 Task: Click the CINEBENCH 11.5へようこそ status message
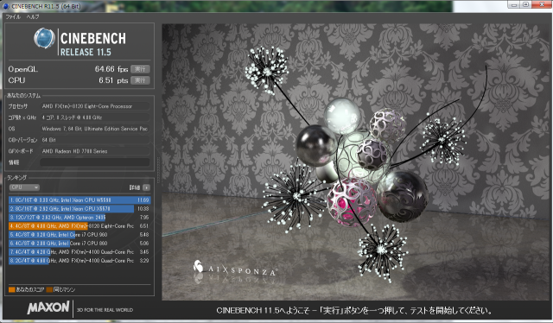tap(353, 311)
